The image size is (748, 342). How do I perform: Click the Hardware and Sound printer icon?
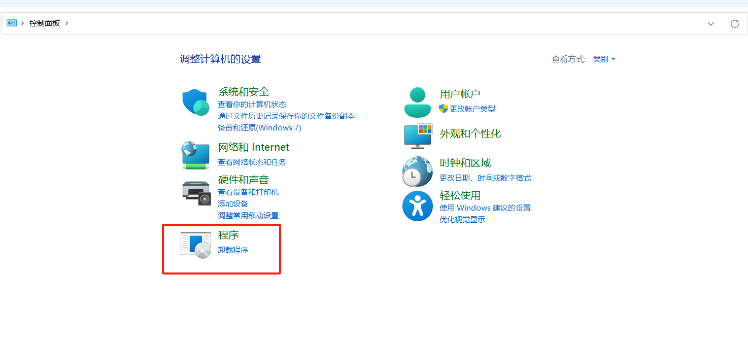(196, 193)
